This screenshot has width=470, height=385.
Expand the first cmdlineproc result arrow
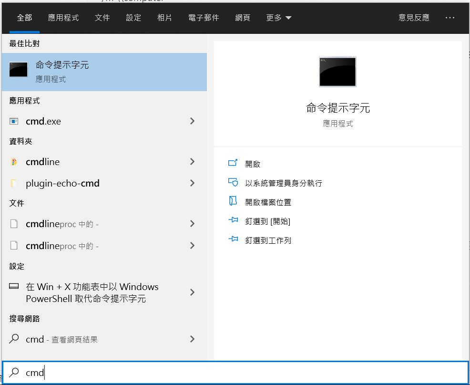(x=193, y=224)
